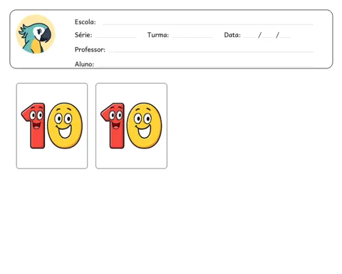342x274 pixels.
Task: Select the left number 10 card
Action: 52,126
